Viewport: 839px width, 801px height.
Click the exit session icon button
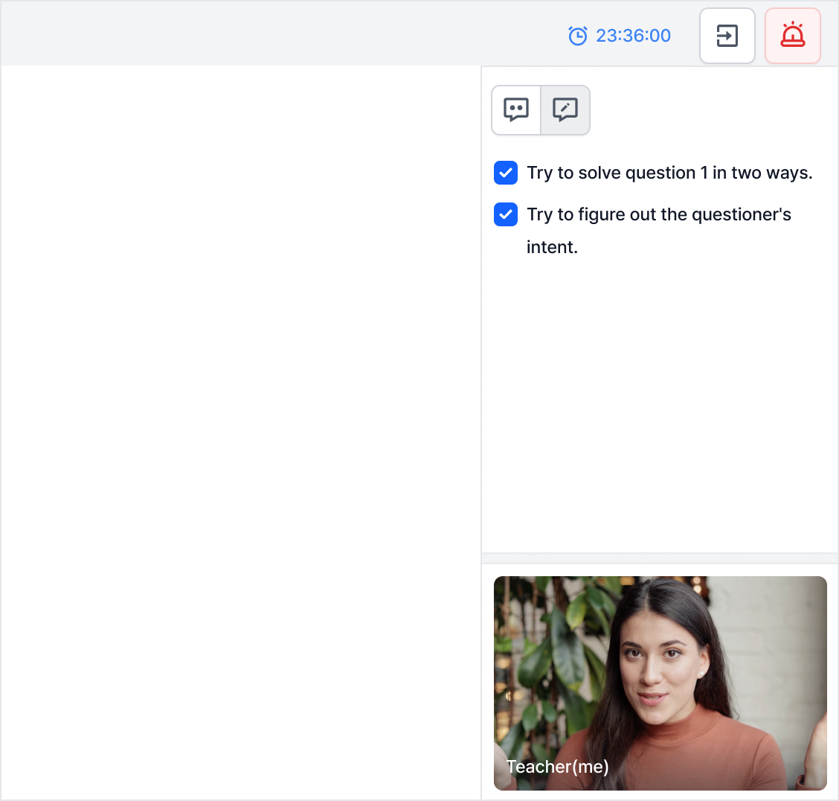[727, 36]
